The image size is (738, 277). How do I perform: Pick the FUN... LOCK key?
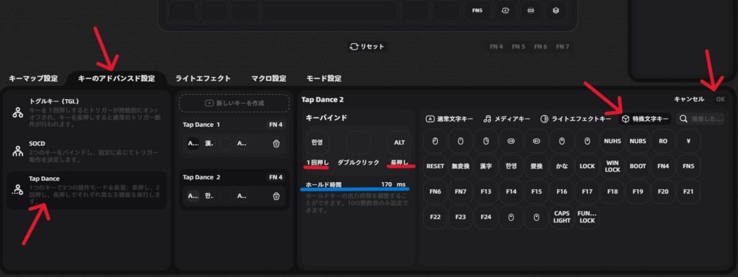587,217
